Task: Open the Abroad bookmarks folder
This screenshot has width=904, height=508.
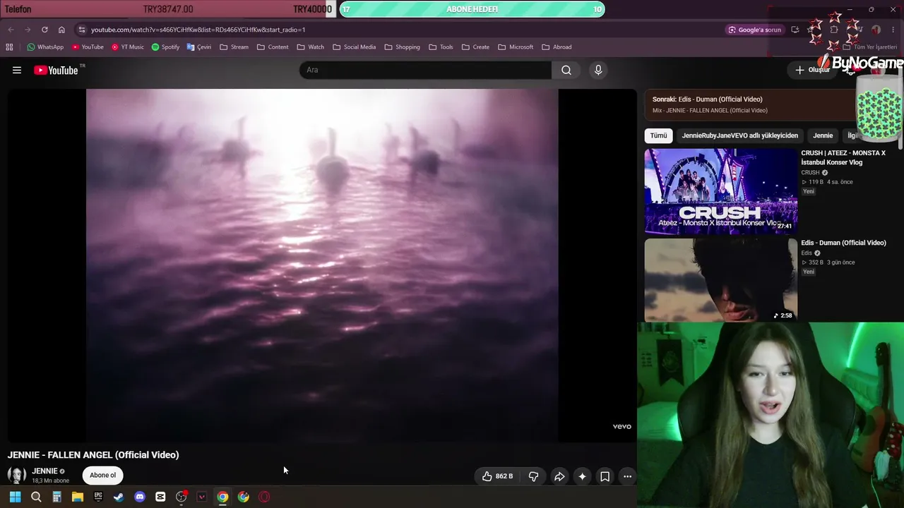Action: point(557,47)
